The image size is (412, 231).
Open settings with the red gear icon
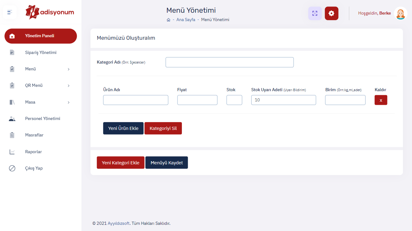pyautogui.click(x=331, y=13)
